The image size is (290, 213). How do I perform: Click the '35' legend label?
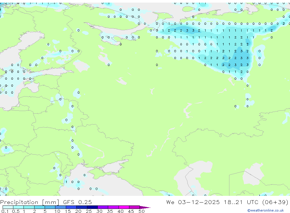point(110,211)
